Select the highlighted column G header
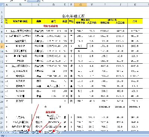Viewport: 149px width, 137px height. 80,5
